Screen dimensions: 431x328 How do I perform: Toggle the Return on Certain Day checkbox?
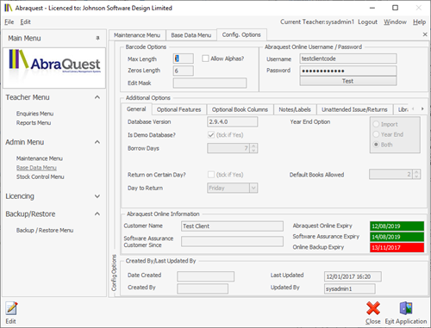click(x=211, y=175)
